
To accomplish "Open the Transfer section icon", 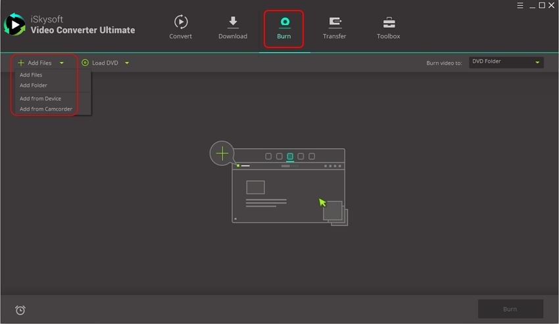I will pos(334,22).
